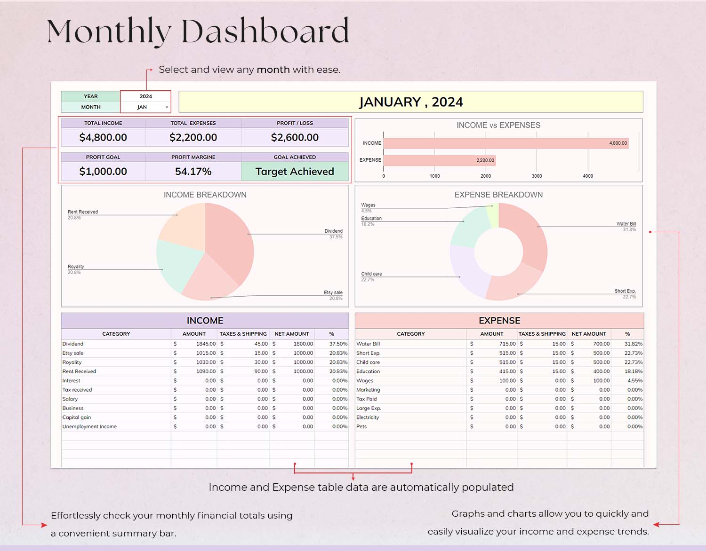Click the Child care 22.7% donut chart label
Screen dimensions: 706x551
coord(371,276)
